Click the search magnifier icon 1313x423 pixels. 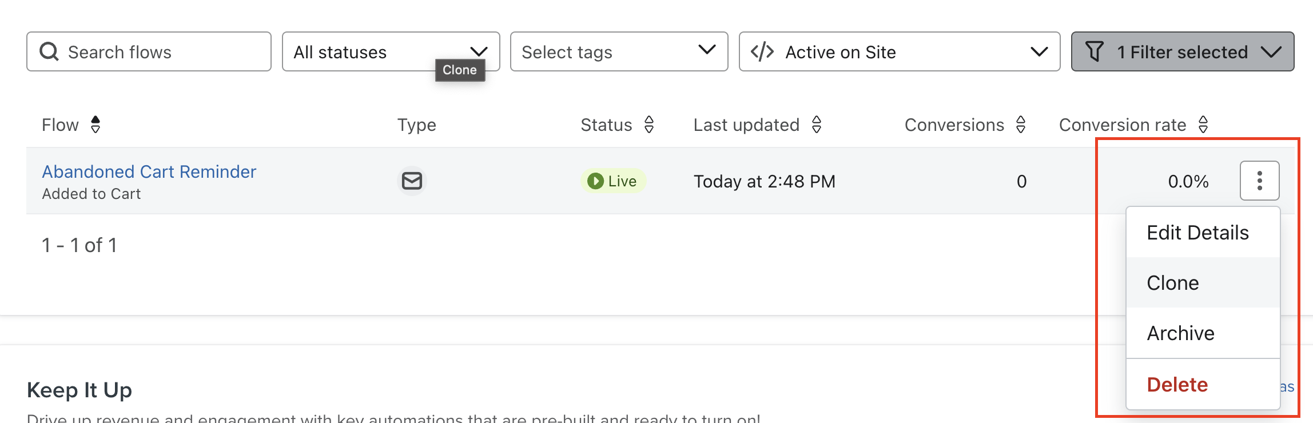click(x=49, y=51)
